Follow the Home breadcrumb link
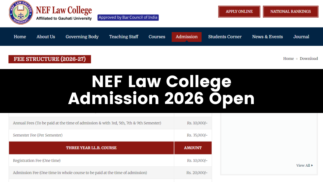 click(x=289, y=59)
